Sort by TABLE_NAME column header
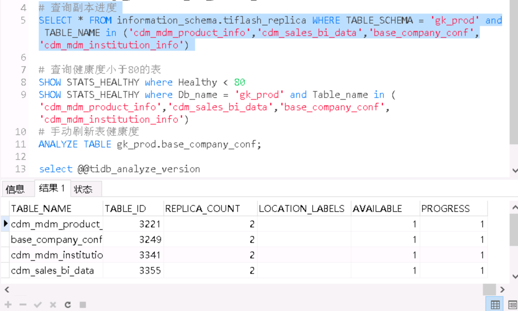The image size is (518, 311). coord(56,208)
